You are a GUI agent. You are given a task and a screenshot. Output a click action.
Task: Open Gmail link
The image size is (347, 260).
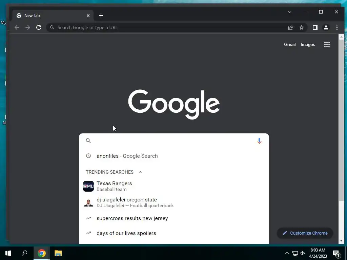click(290, 44)
